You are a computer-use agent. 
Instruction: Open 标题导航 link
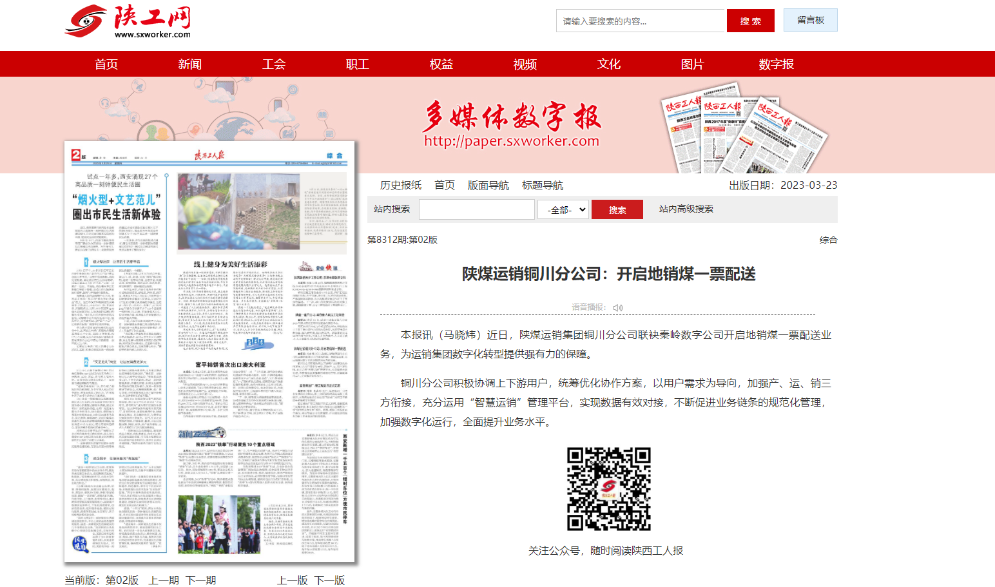point(543,185)
